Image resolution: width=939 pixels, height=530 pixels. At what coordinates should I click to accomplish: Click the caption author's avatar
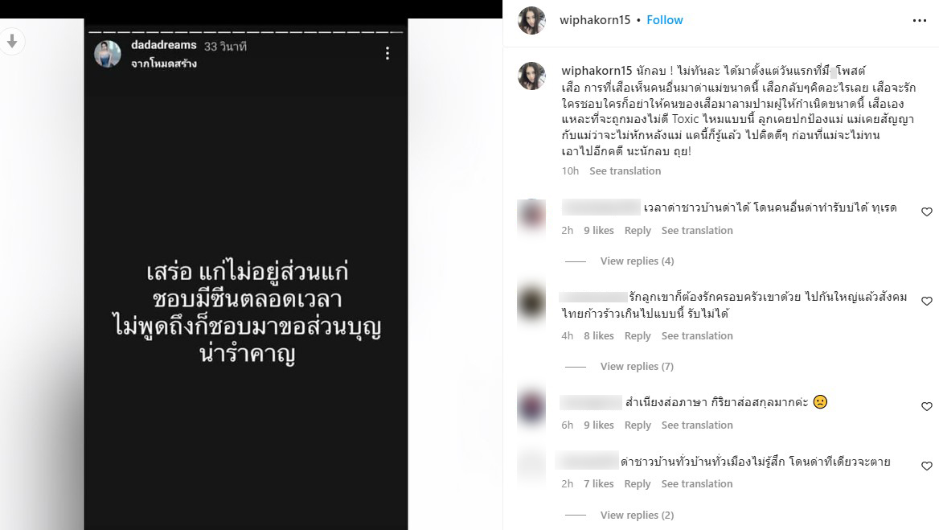pyautogui.click(x=531, y=76)
